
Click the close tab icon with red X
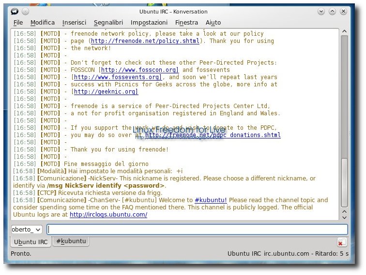click(342, 242)
